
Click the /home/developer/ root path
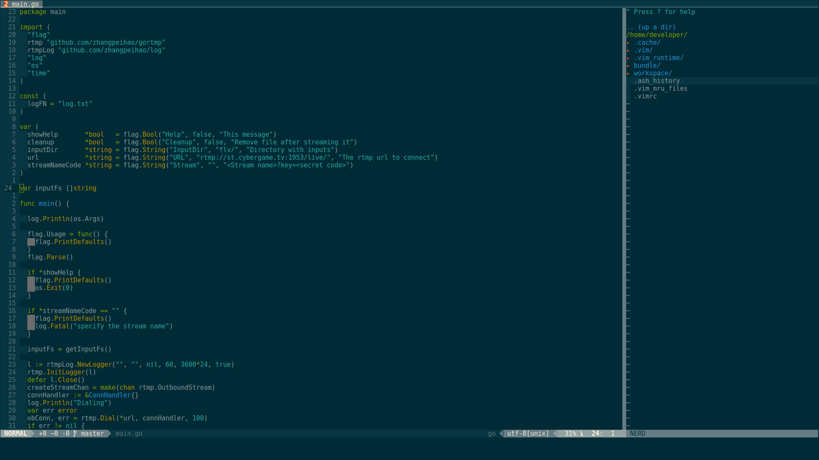pyautogui.click(x=656, y=35)
